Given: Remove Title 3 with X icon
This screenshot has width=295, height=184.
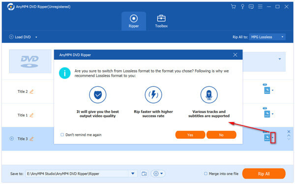Looking at the screenshot, I should click(289, 131).
